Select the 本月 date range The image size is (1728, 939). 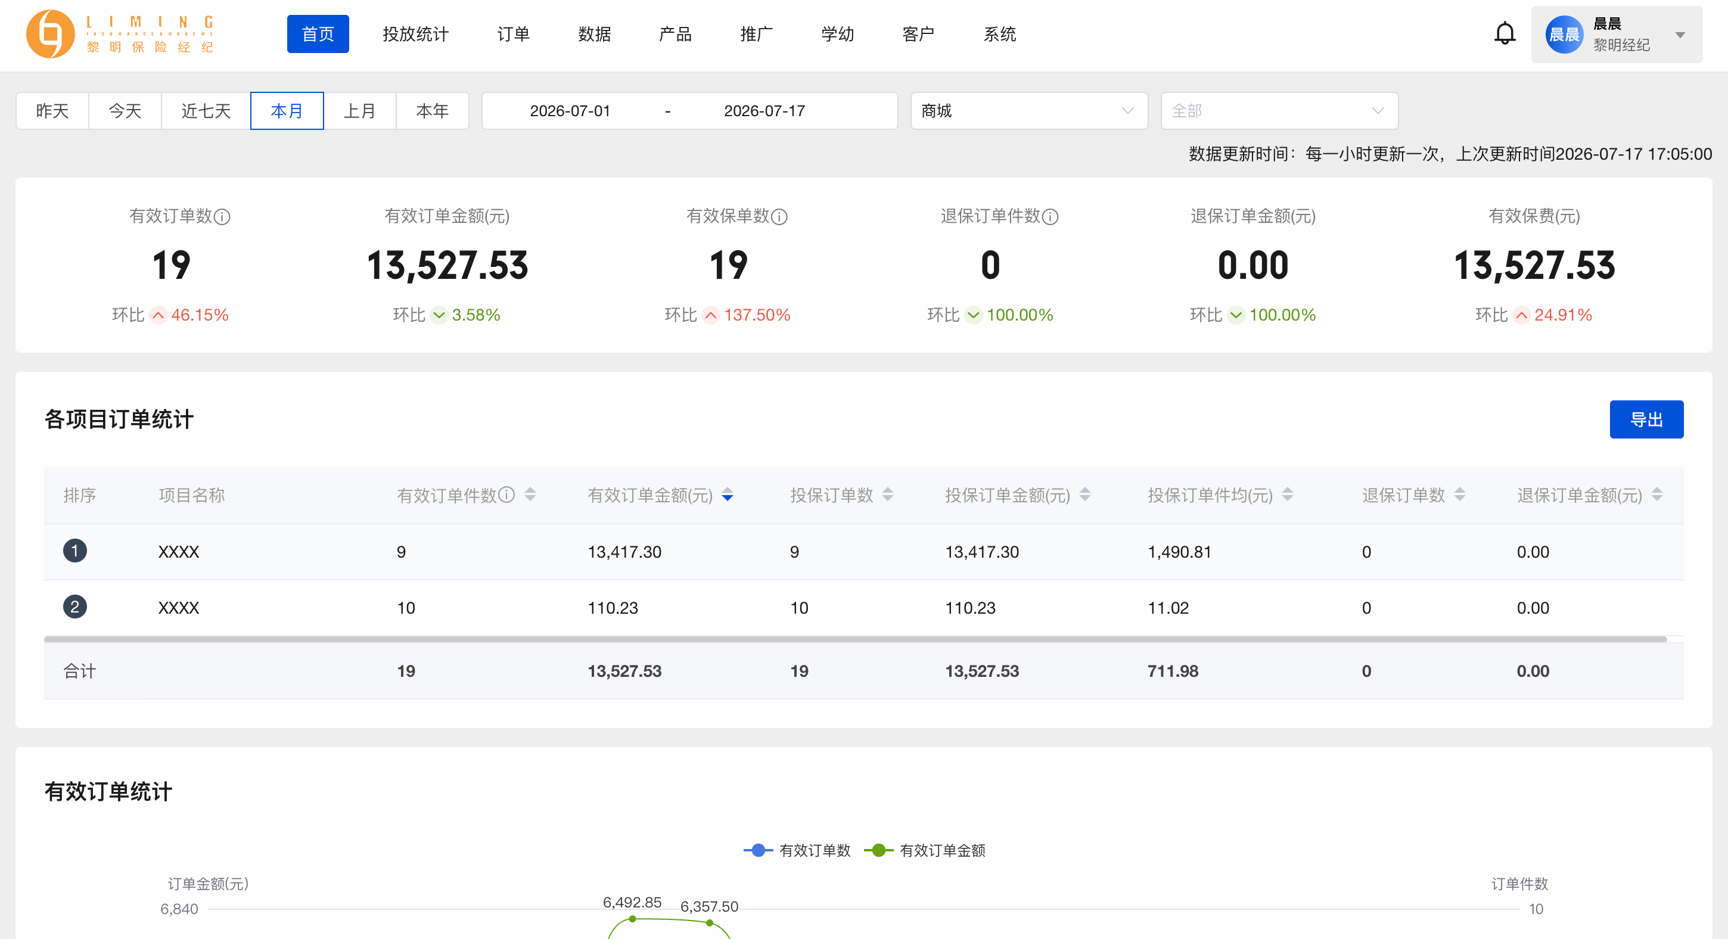coord(287,111)
